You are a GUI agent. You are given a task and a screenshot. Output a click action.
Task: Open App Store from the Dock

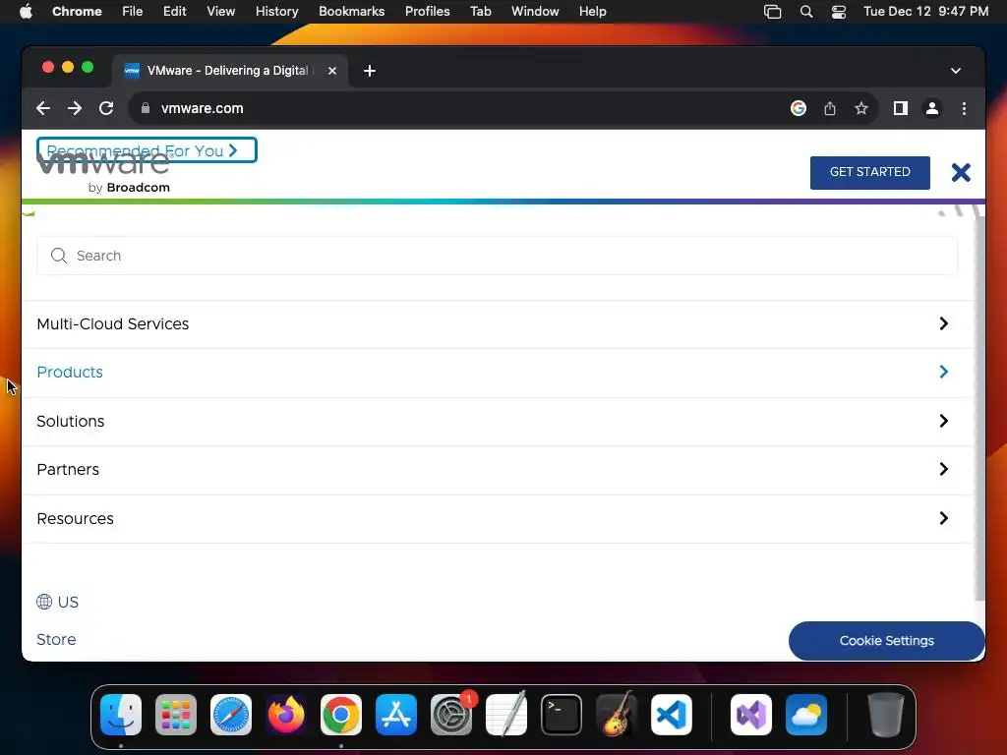pos(395,715)
